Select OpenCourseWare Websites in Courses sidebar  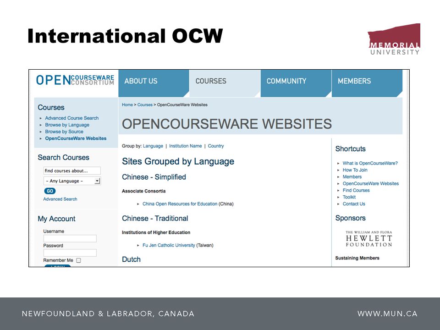76,138
